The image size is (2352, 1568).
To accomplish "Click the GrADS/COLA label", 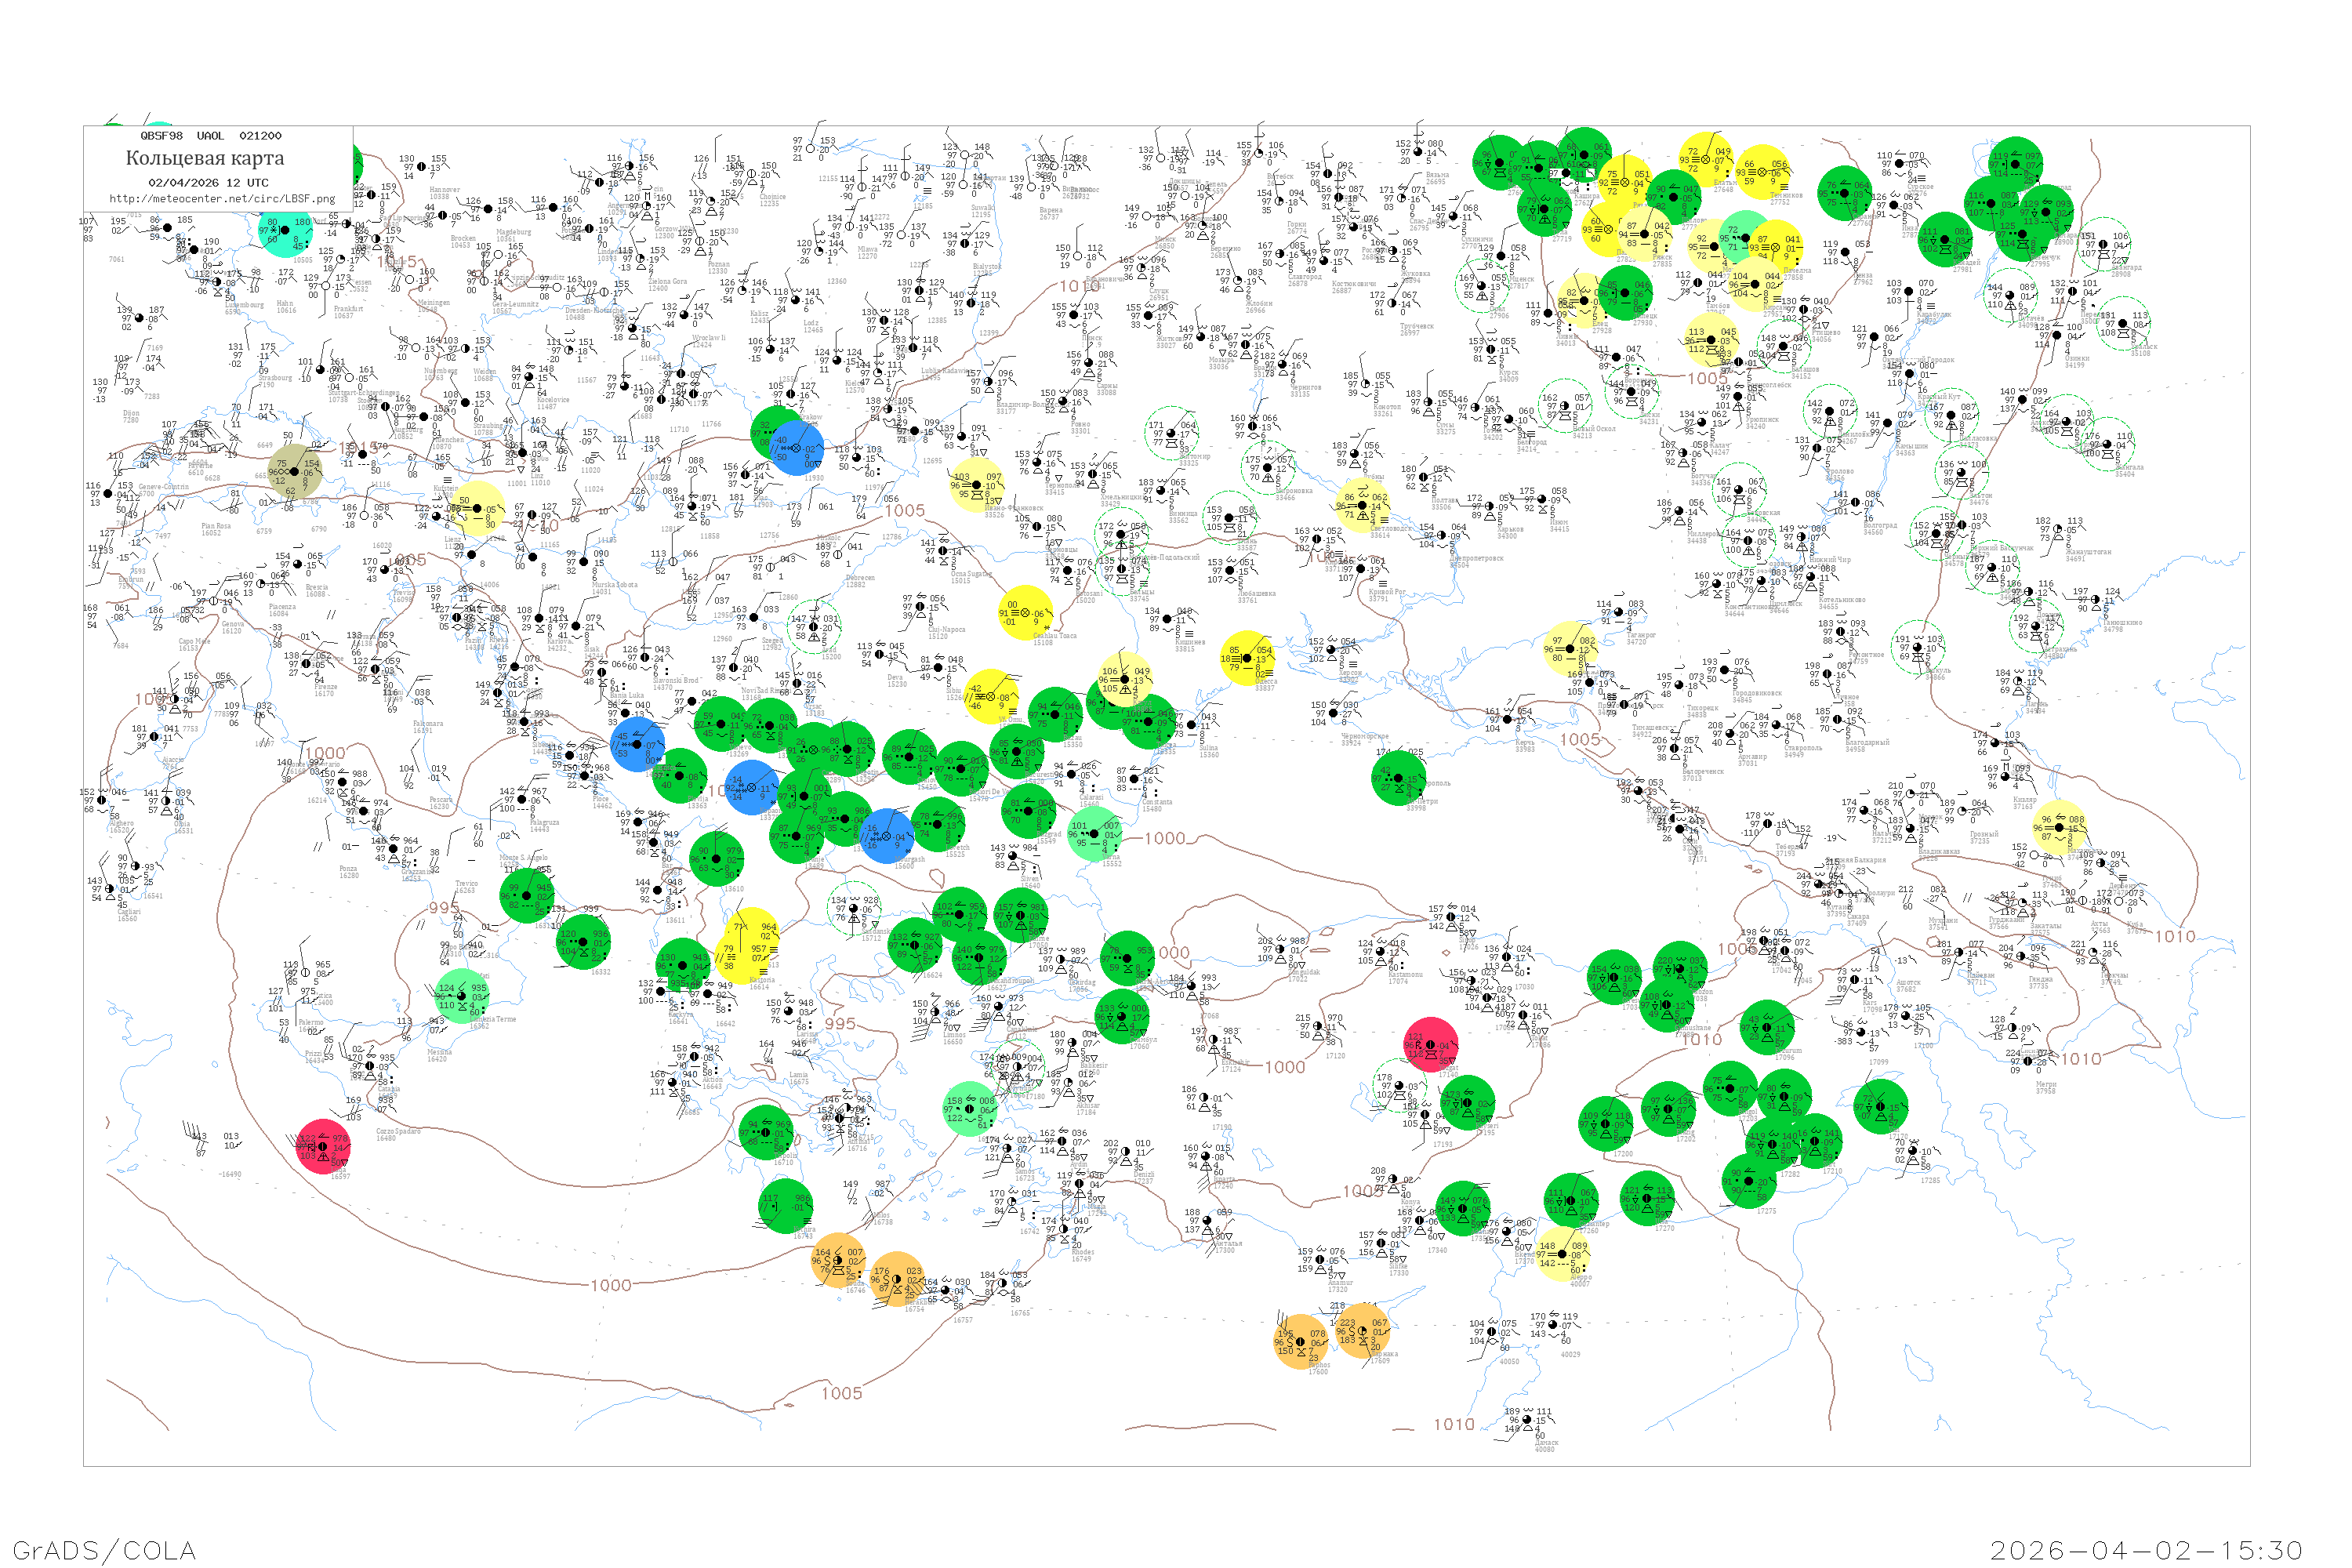I will [104, 1550].
